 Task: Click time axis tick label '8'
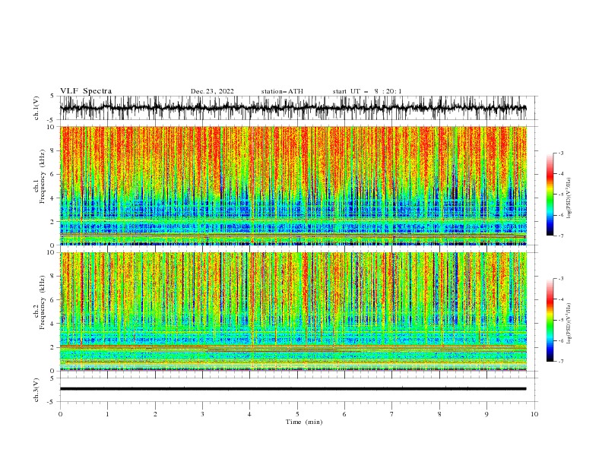click(x=439, y=414)
